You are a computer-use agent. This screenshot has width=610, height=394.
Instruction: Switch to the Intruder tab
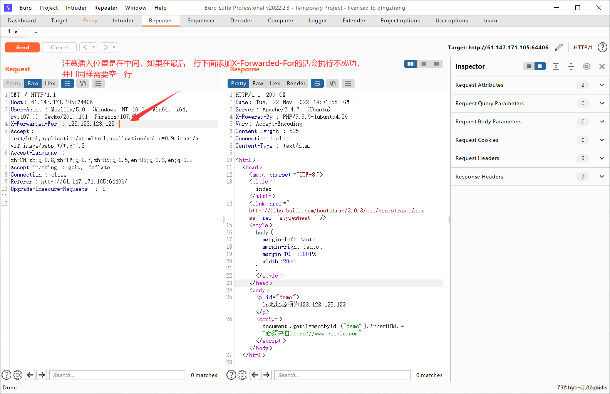pyautogui.click(x=123, y=20)
